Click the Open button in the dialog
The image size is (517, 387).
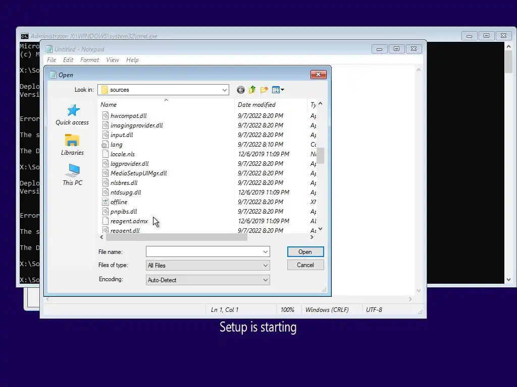point(305,252)
